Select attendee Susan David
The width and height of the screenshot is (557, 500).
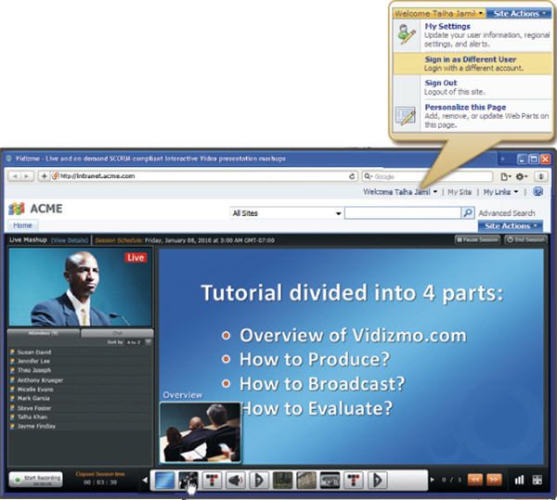34,352
